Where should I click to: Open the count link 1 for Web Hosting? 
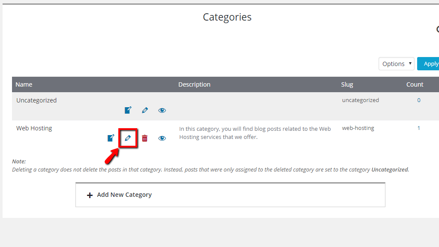[x=418, y=128]
